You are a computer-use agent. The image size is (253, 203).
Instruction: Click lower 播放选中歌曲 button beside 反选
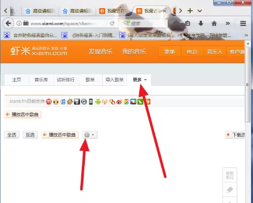60,135
